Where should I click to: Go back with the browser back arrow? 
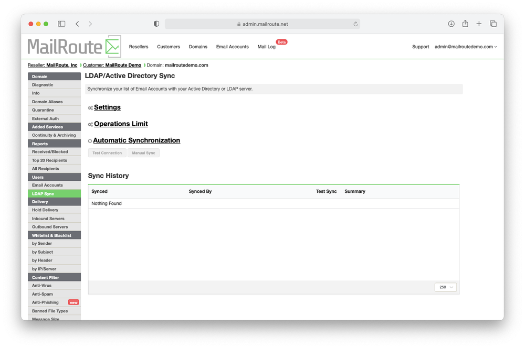pyautogui.click(x=77, y=24)
